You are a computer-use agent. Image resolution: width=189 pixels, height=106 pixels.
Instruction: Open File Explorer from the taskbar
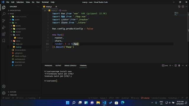98,103
